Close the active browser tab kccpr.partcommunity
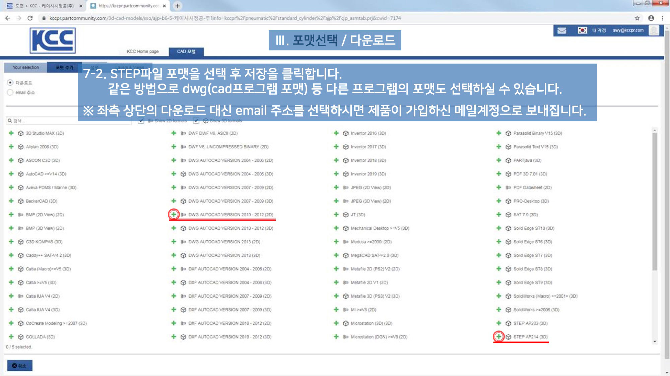 click(164, 6)
